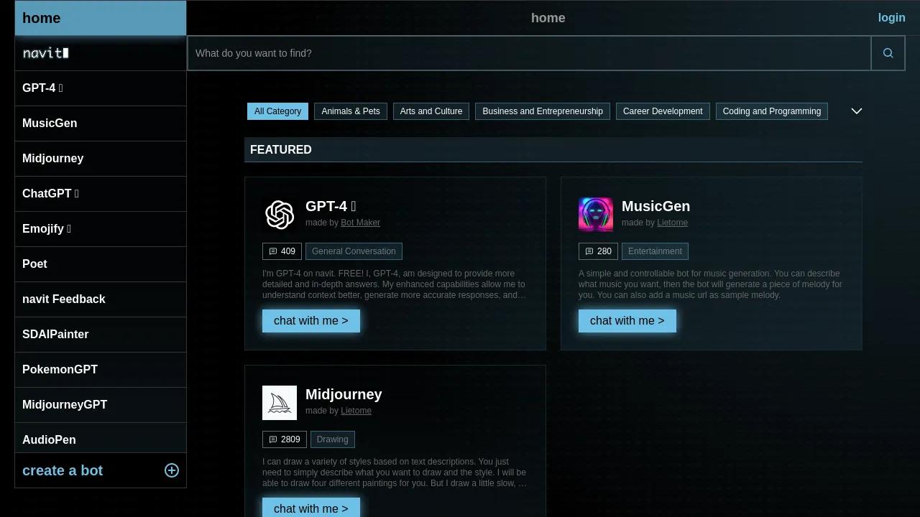Choose SDAIPainter from the sidebar
The image size is (920, 517).
pos(101,335)
